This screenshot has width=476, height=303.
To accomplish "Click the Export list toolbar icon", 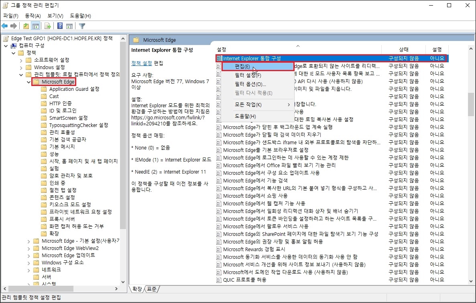I will point(48,26).
